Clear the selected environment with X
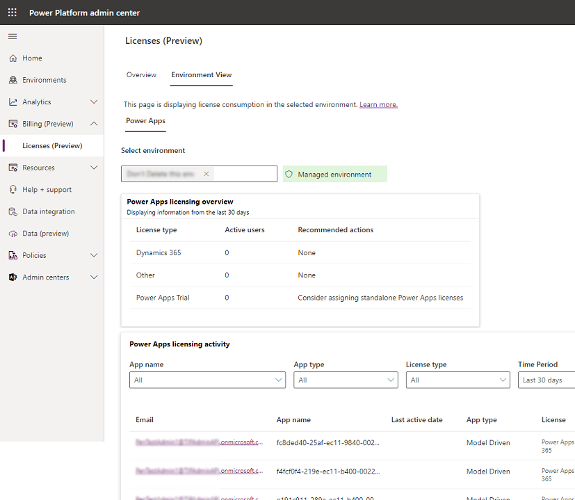The height and width of the screenshot is (500, 575). point(206,174)
